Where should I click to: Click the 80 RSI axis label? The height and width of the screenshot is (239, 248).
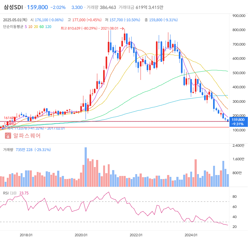click(234, 197)
